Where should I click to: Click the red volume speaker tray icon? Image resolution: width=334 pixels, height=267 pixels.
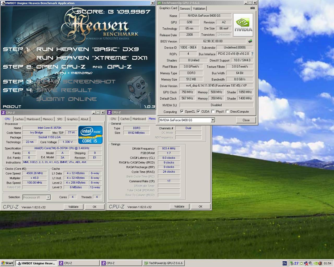click(x=320, y=263)
